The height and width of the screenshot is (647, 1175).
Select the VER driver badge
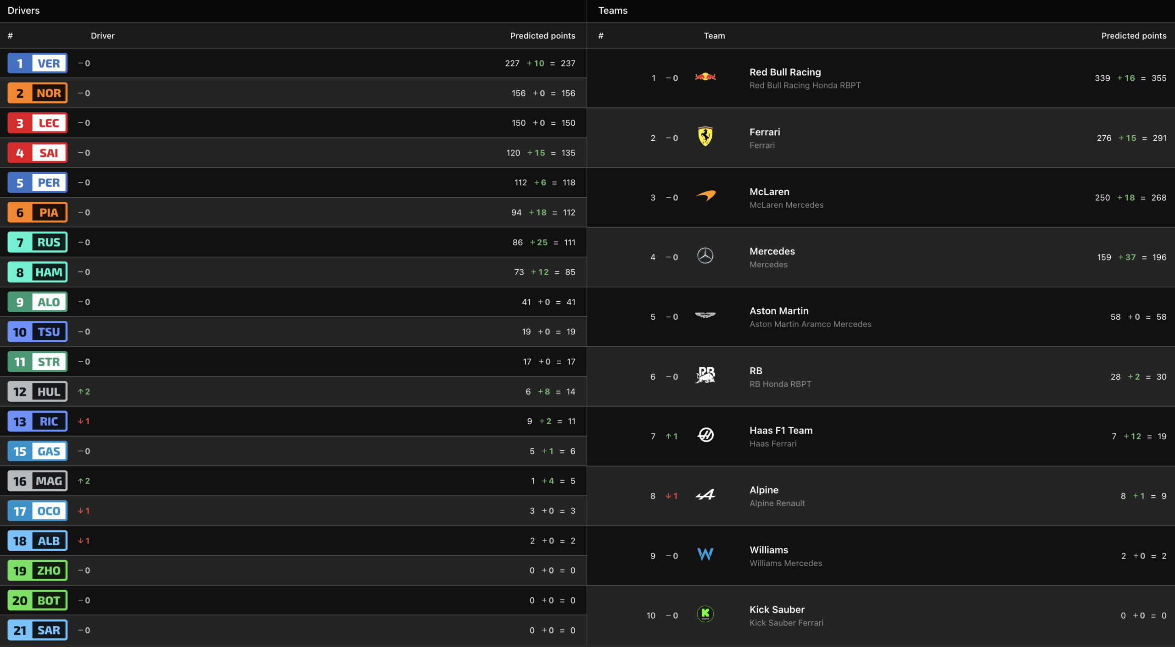pos(38,63)
